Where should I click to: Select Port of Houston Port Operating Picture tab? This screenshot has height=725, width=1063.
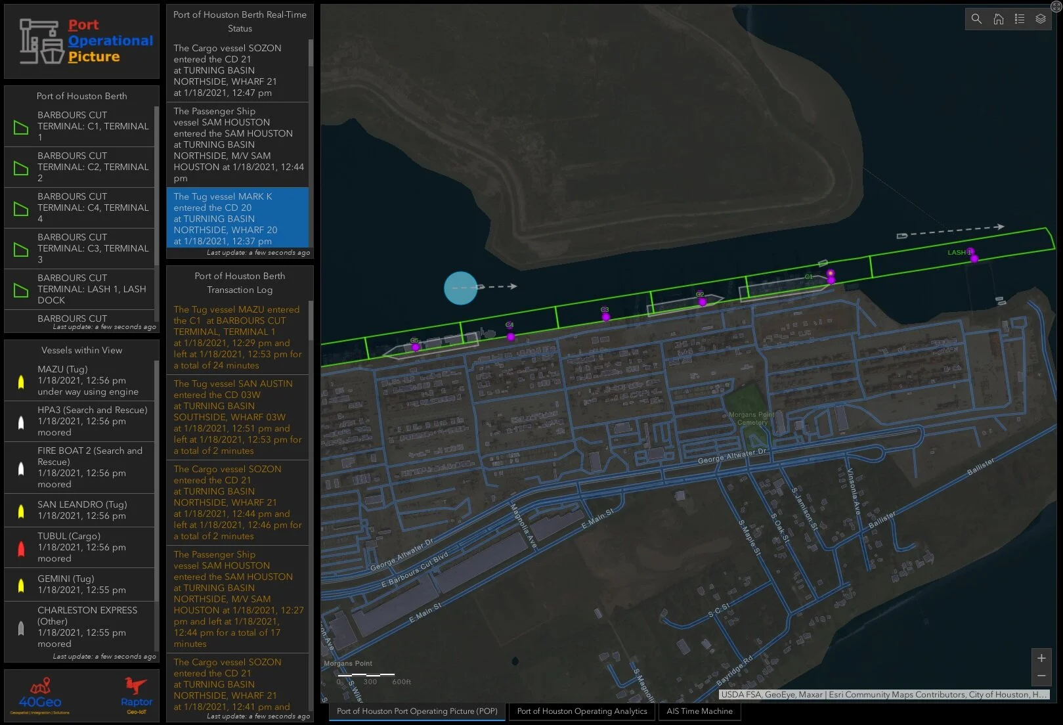click(417, 711)
